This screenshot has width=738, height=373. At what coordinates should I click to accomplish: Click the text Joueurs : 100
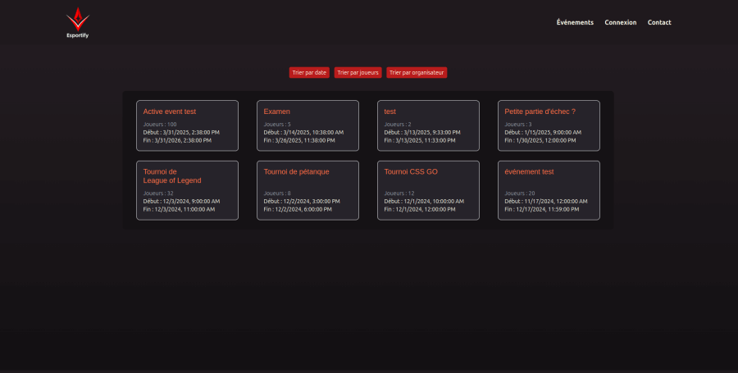[x=160, y=124]
